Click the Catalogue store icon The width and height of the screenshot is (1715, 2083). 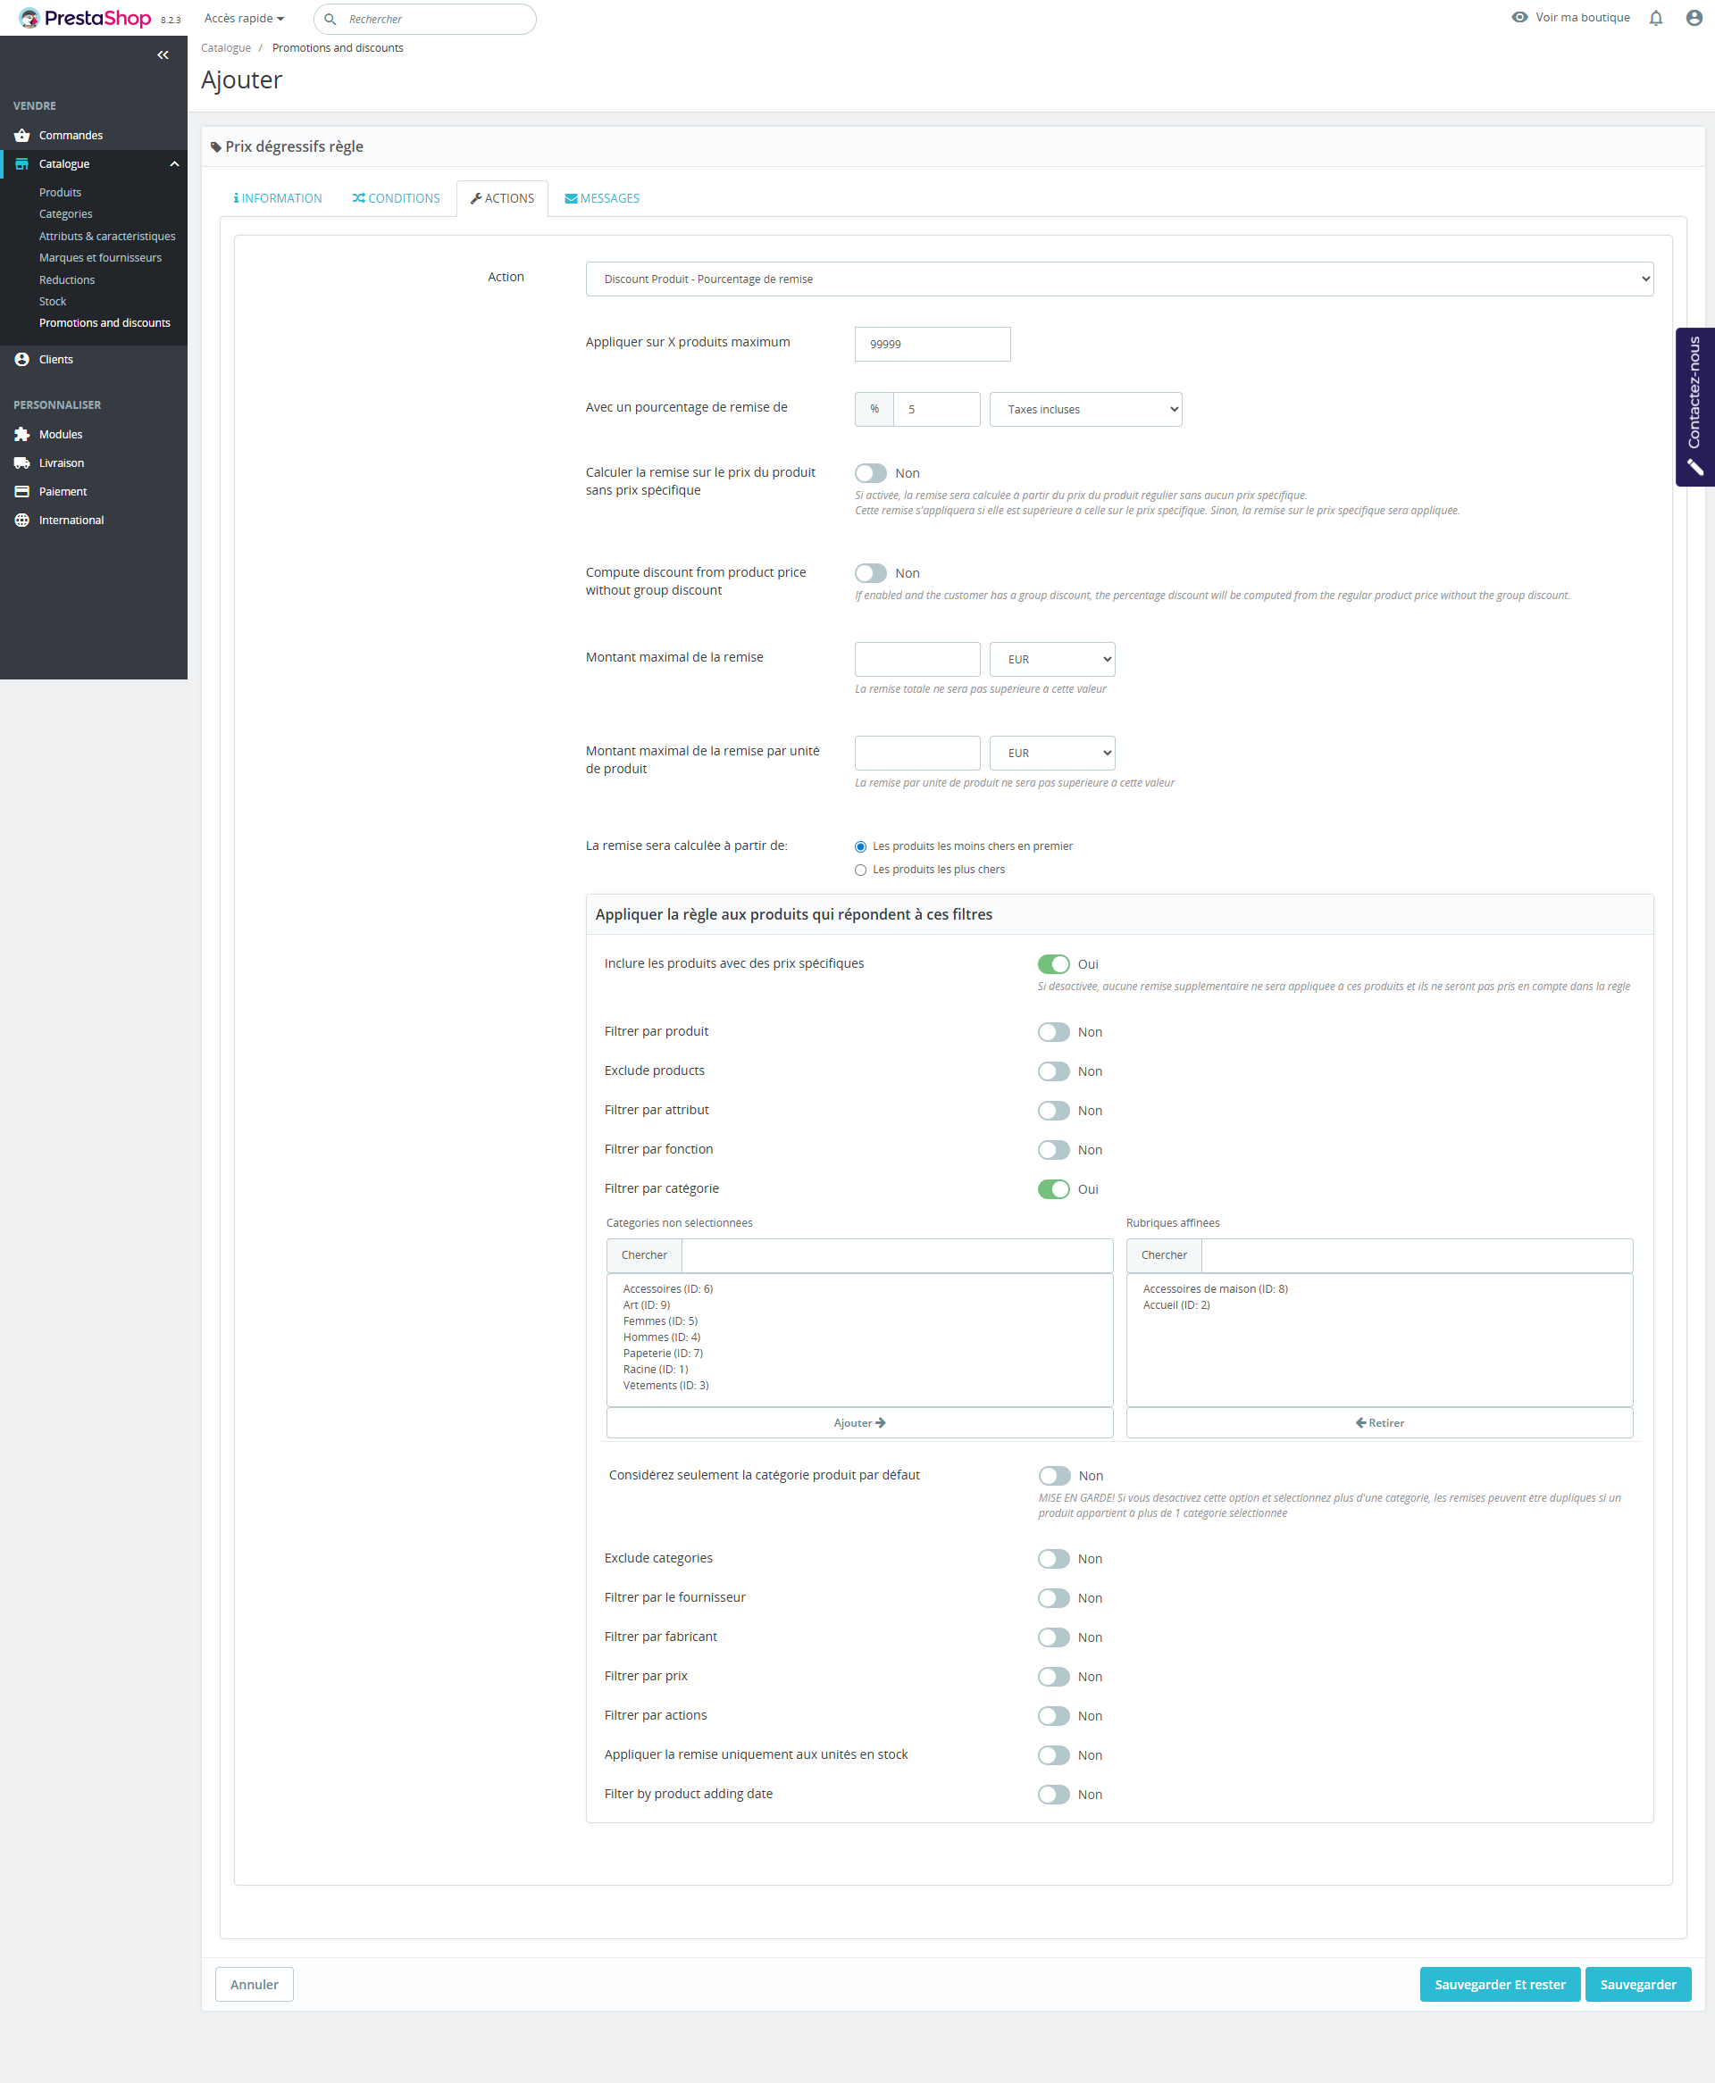point(21,164)
